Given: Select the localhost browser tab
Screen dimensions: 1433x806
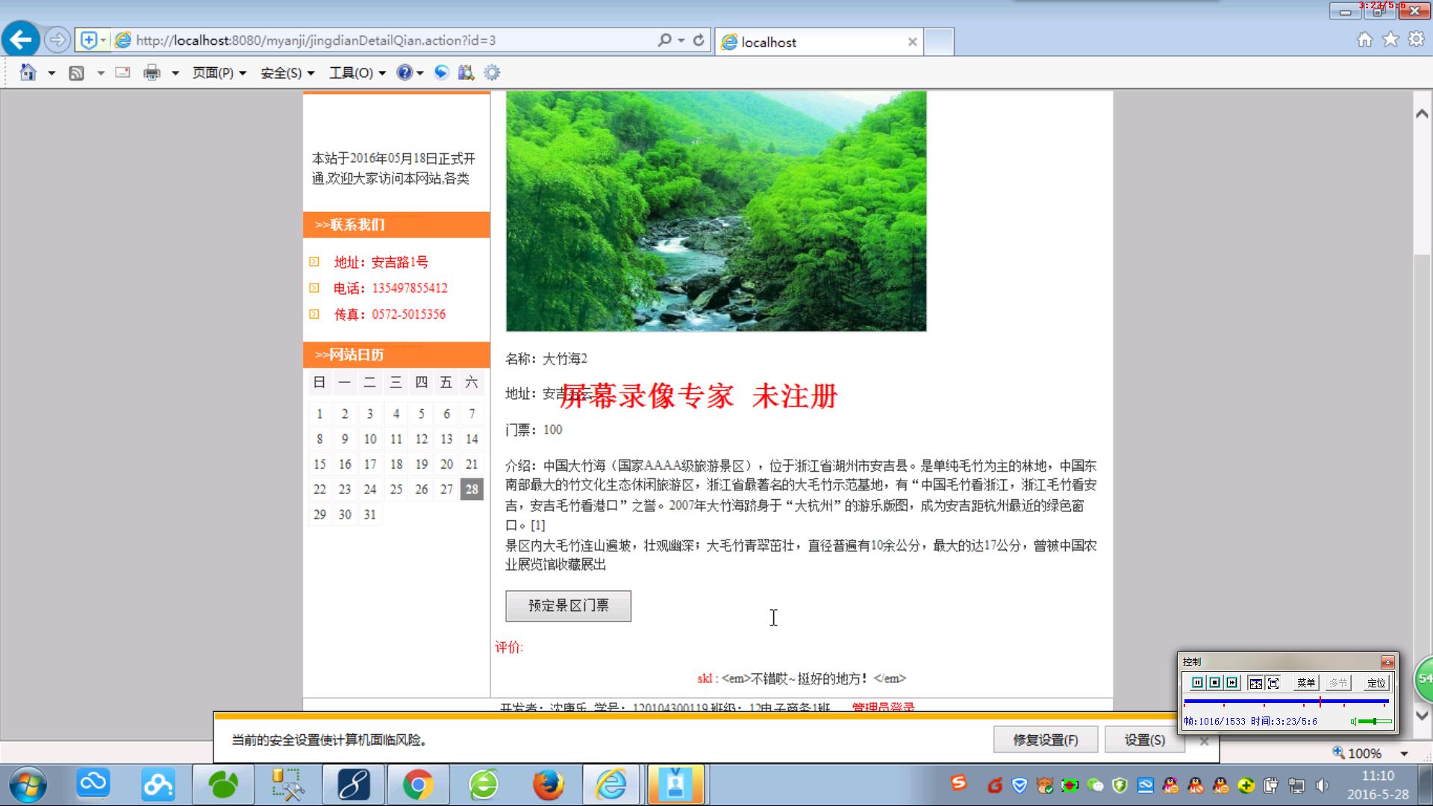Looking at the screenshot, I should click(x=817, y=42).
